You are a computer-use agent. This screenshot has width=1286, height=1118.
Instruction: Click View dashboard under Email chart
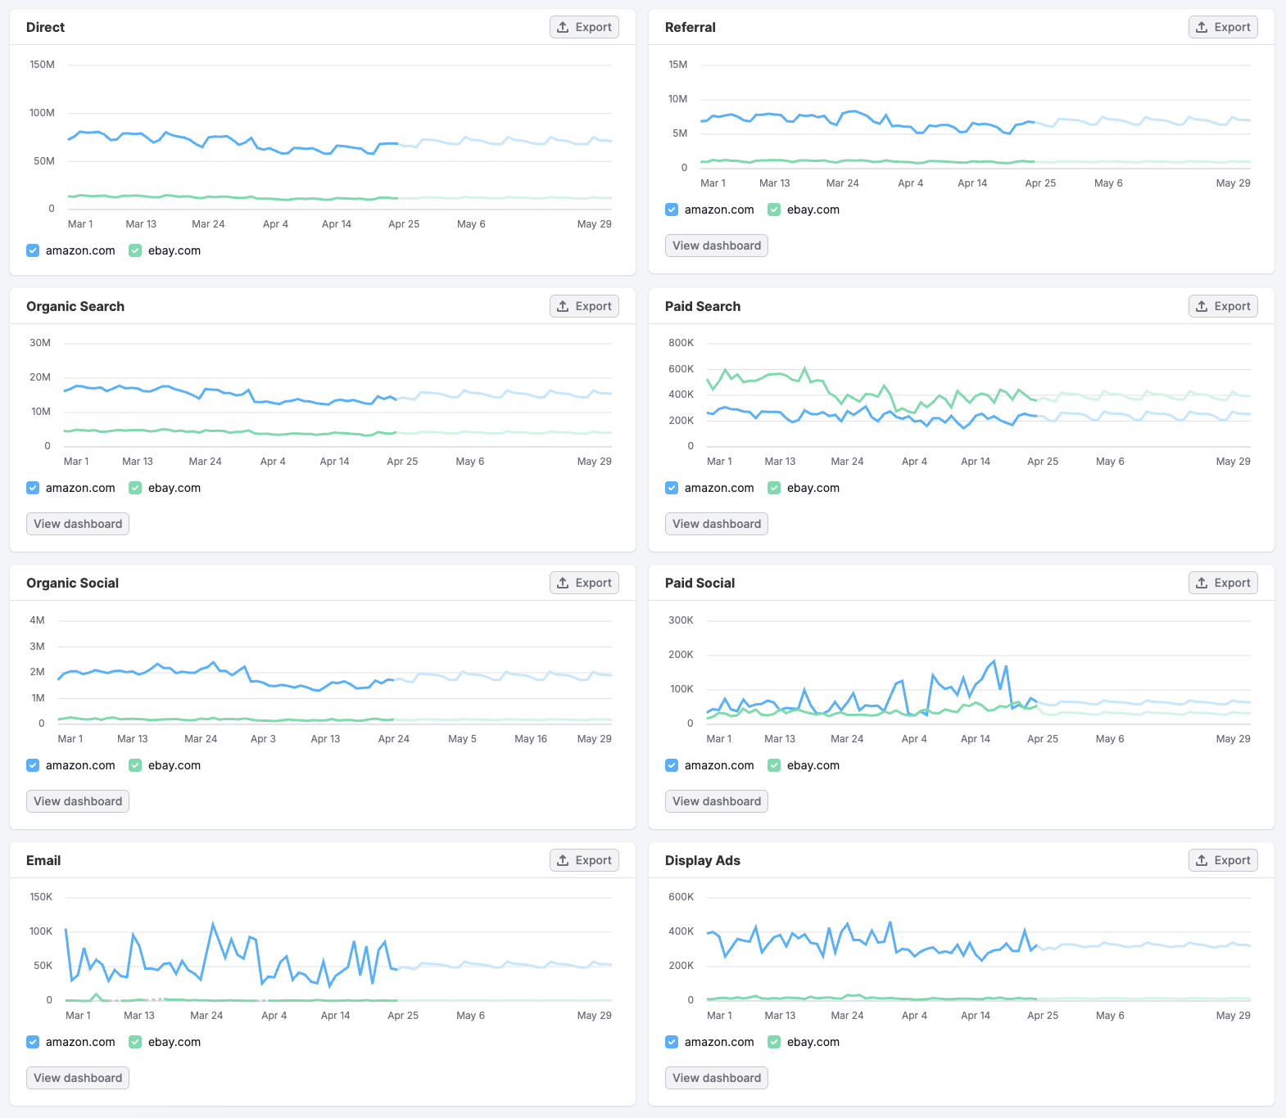click(x=78, y=1078)
